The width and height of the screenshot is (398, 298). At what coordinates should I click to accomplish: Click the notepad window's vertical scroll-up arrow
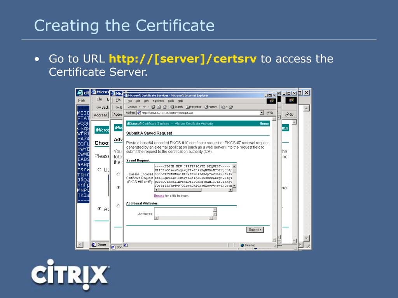coord(306,108)
